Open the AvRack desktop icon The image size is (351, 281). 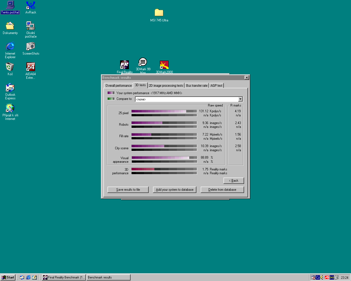click(31, 5)
